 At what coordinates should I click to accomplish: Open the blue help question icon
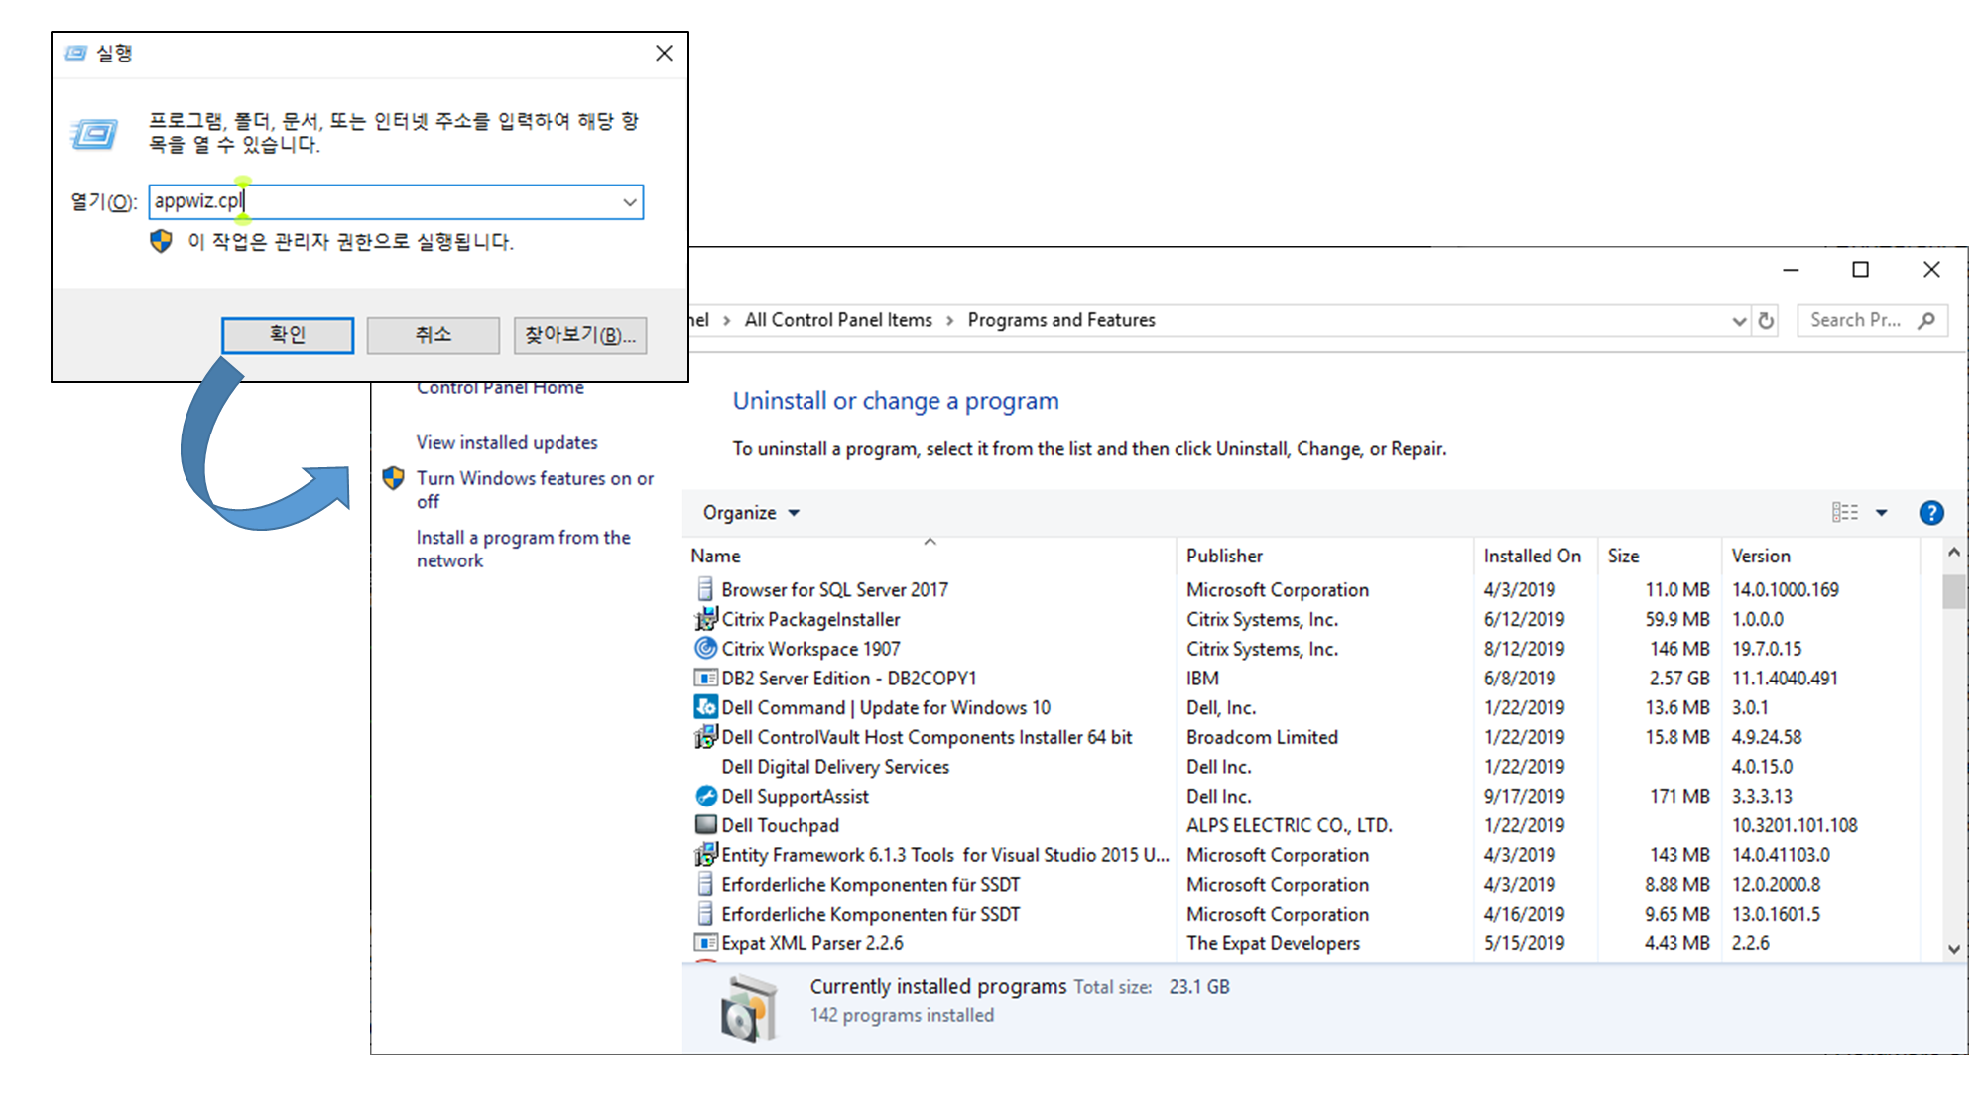1931,513
